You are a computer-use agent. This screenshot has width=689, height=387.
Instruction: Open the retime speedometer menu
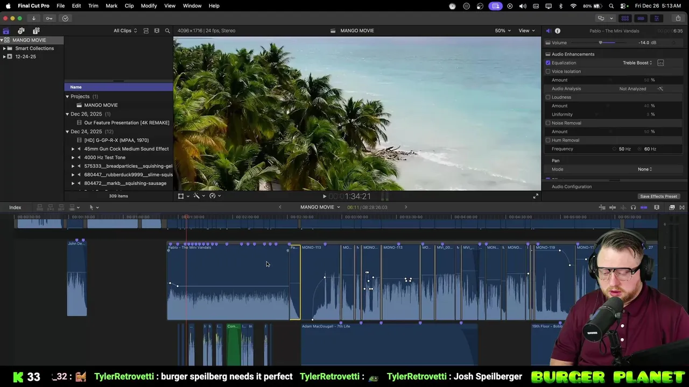(215, 196)
